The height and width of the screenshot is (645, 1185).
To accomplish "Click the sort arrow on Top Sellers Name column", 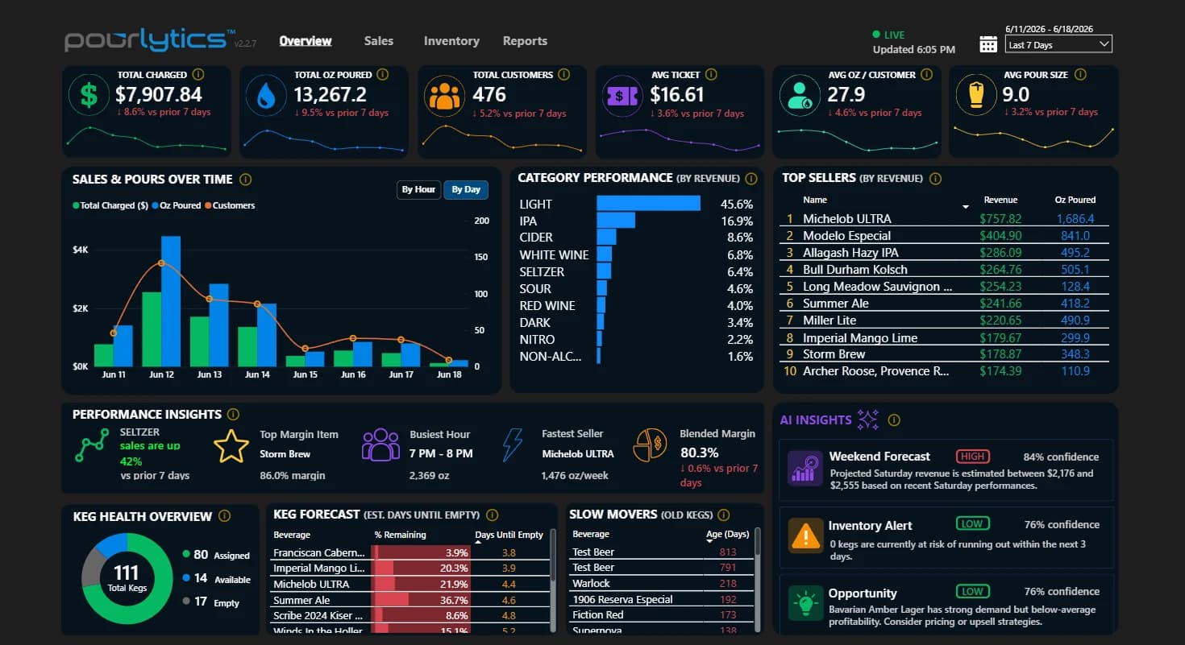I will 966,207.
